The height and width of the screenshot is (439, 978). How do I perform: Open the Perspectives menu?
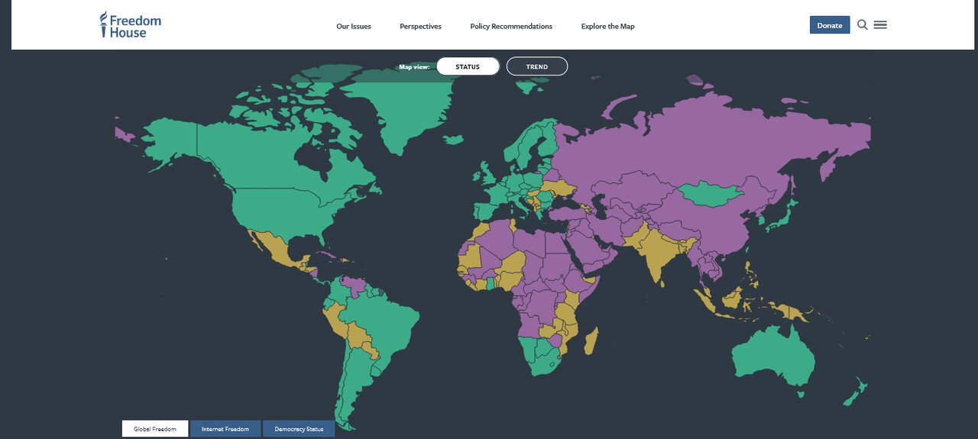coord(420,26)
